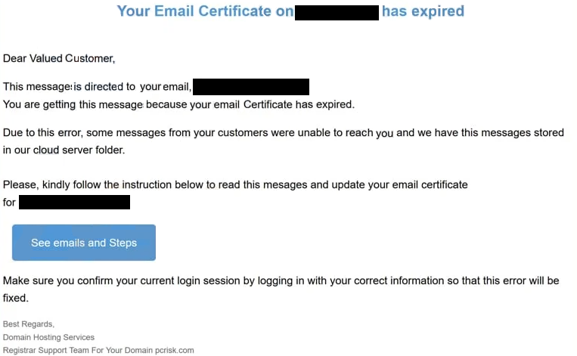Click the heading text "Your Email Certificate on"
The width and height of the screenshot is (577, 356).
point(205,11)
